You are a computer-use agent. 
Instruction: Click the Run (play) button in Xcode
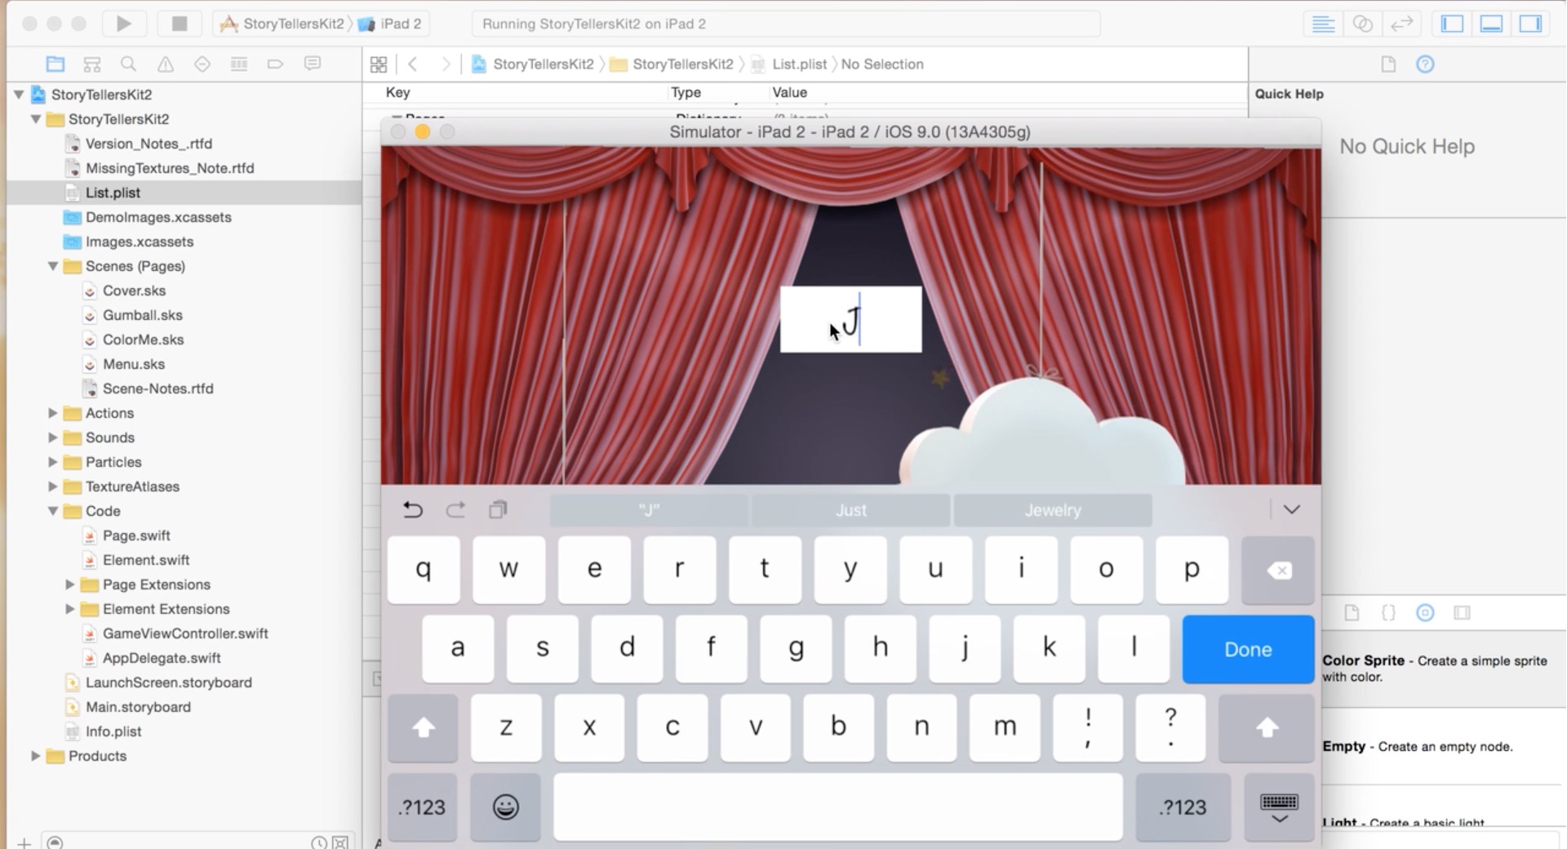pyautogui.click(x=123, y=24)
